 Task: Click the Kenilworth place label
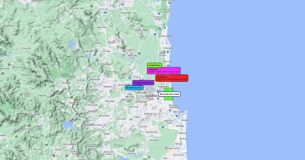click(x=4, y=69)
